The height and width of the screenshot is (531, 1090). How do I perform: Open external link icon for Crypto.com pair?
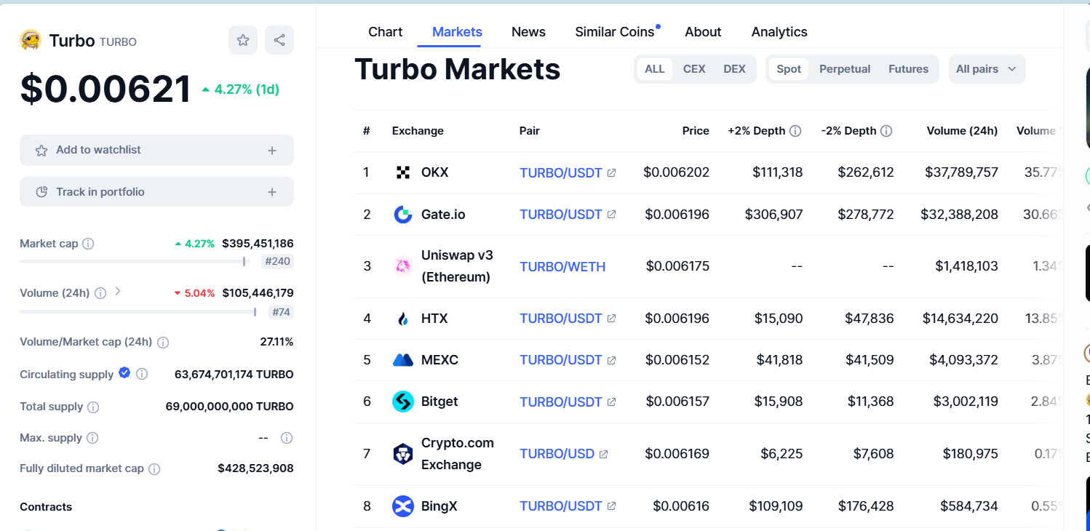603,454
